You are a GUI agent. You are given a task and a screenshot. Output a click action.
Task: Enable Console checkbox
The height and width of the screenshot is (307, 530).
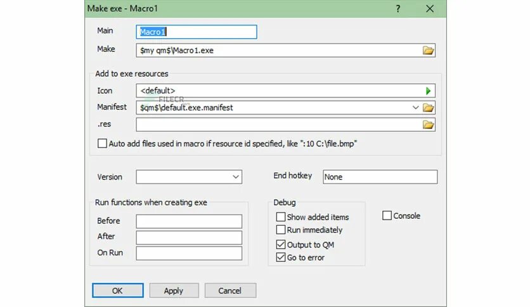point(387,216)
